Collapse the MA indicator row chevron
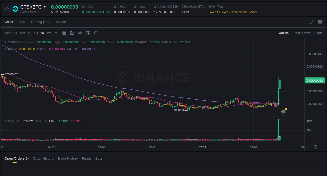The height and width of the screenshot is (176, 327). pos(5,49)
